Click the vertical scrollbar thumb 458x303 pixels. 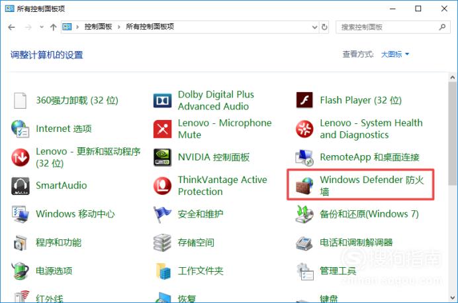(x=453, y=134)
